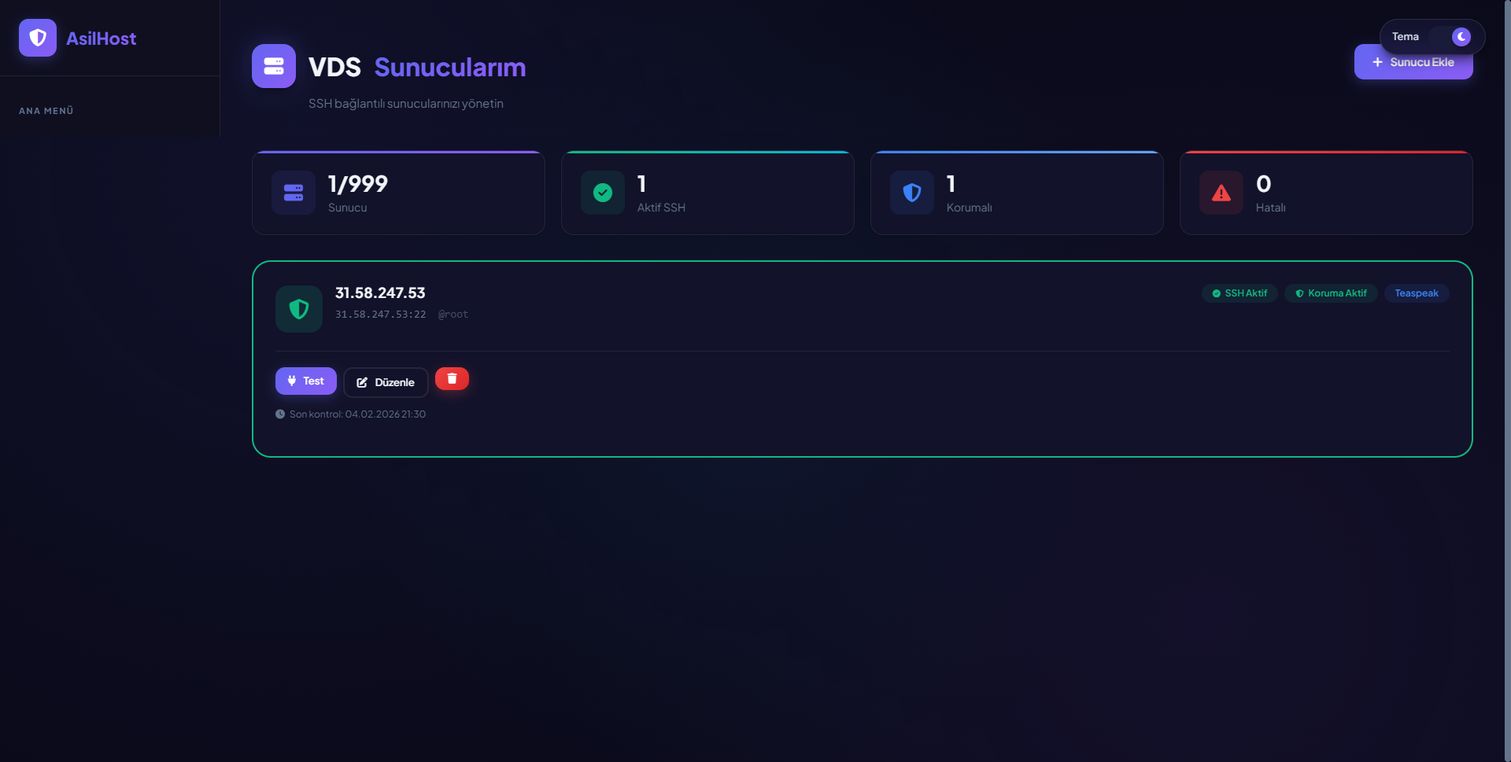Click the Teaspeak tag badge
The image size is (1511, 762).
pyautogui.click(x=1417, y=293)
